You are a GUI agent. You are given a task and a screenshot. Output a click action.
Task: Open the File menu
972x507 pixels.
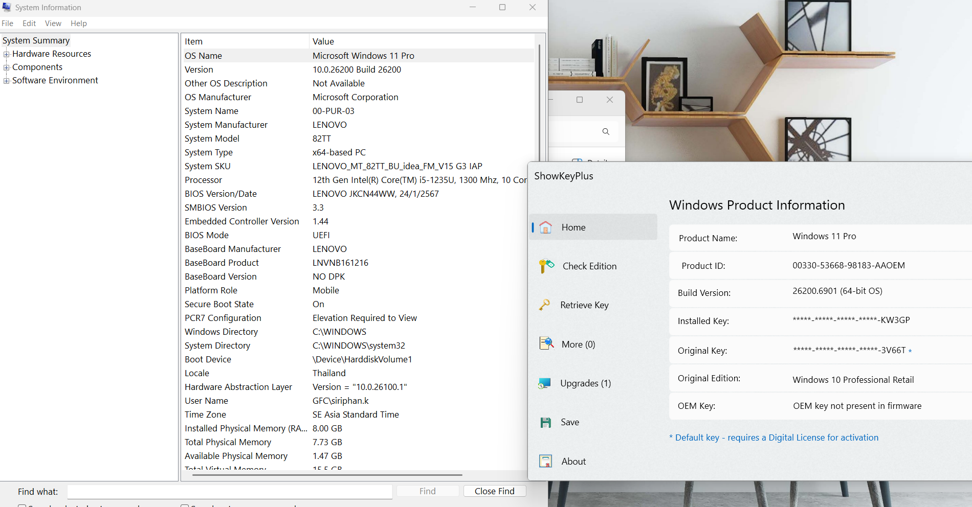click(8, 24)
